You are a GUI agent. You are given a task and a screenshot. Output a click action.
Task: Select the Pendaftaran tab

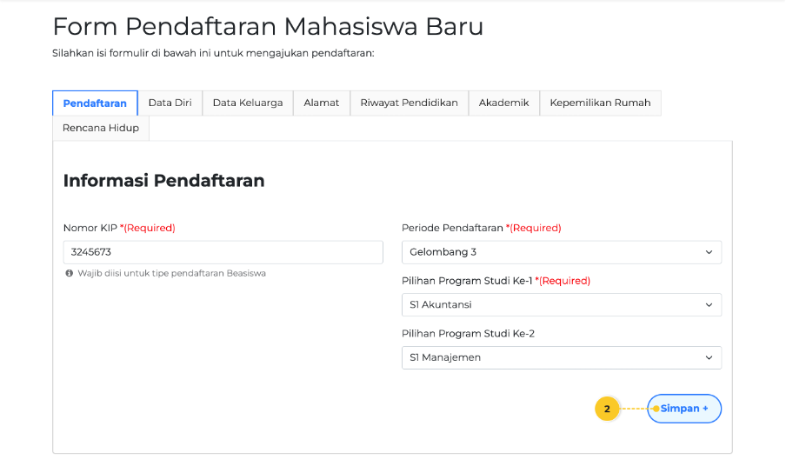(95, 103)
